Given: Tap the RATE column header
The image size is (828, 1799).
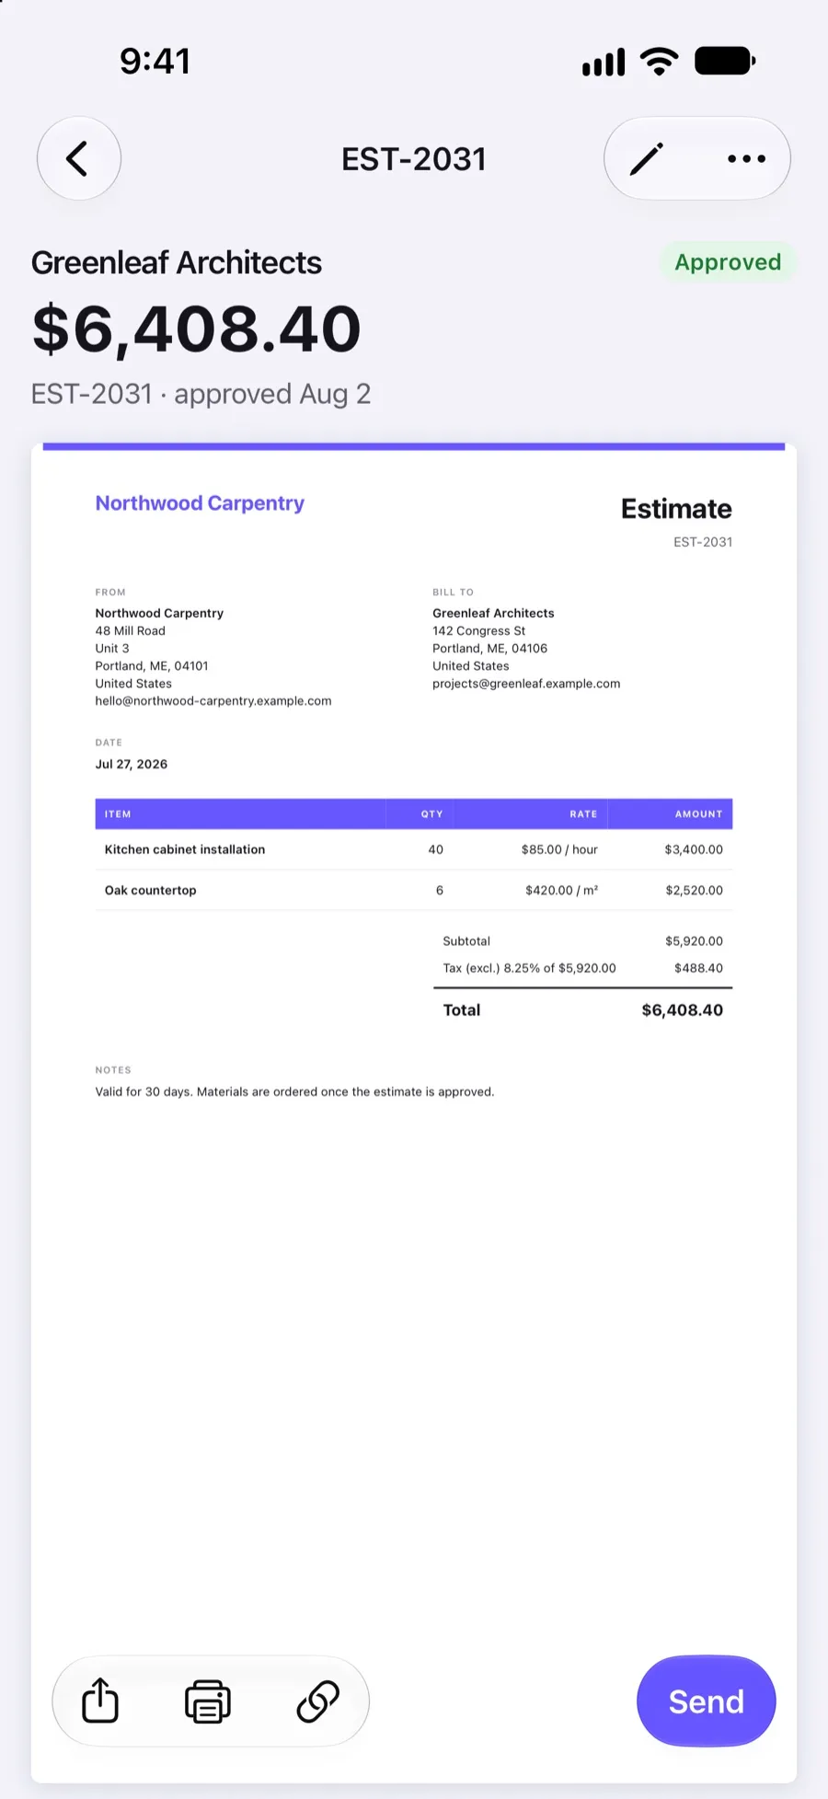Looking at the screenshot, I should point(583,814).
